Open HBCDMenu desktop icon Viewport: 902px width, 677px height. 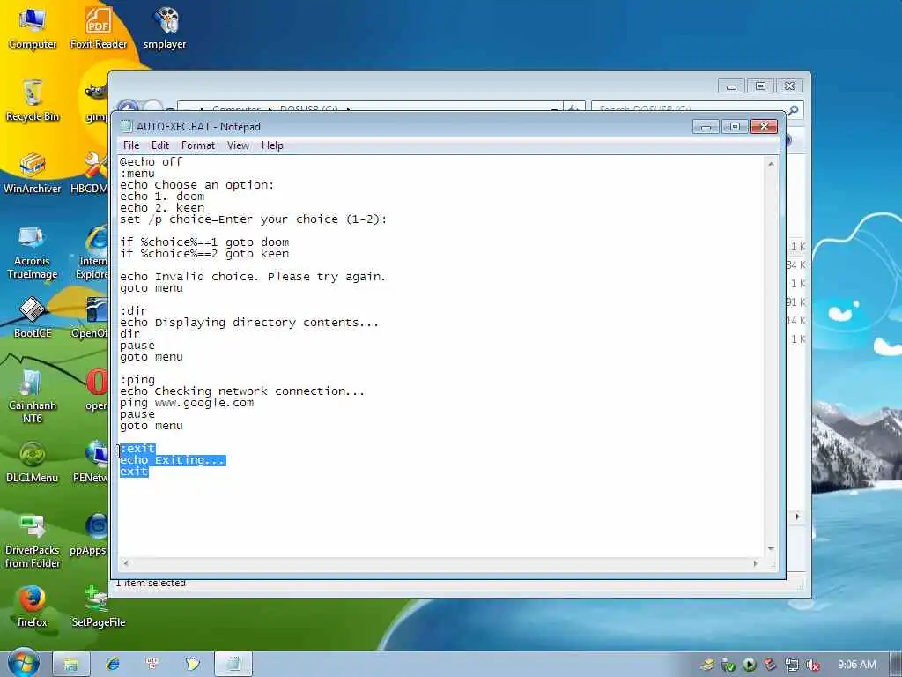[x=89, y=173]
